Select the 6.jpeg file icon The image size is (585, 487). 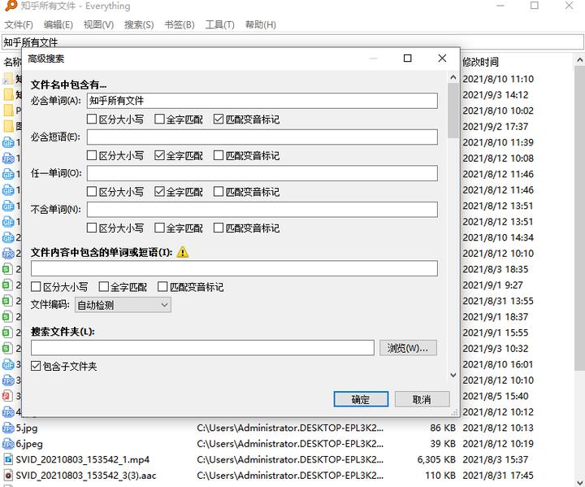coord(8,444)
